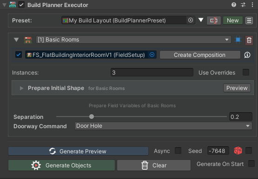Click the Clear button
Viewport: 258px width, 179px height.
[154, 165]
